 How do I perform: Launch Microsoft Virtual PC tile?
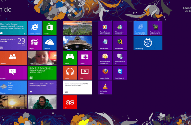(120, 58)
